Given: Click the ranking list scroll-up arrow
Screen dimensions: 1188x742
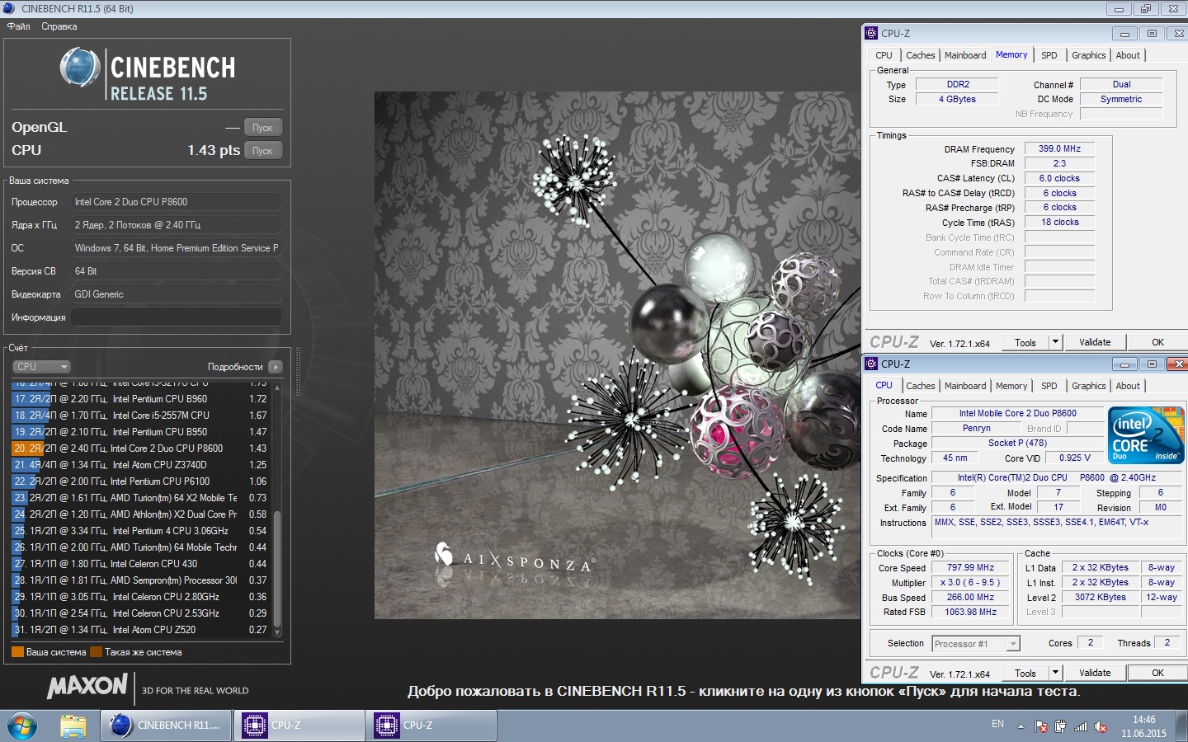Looking at the screenshot, I should tap(277, 387).
